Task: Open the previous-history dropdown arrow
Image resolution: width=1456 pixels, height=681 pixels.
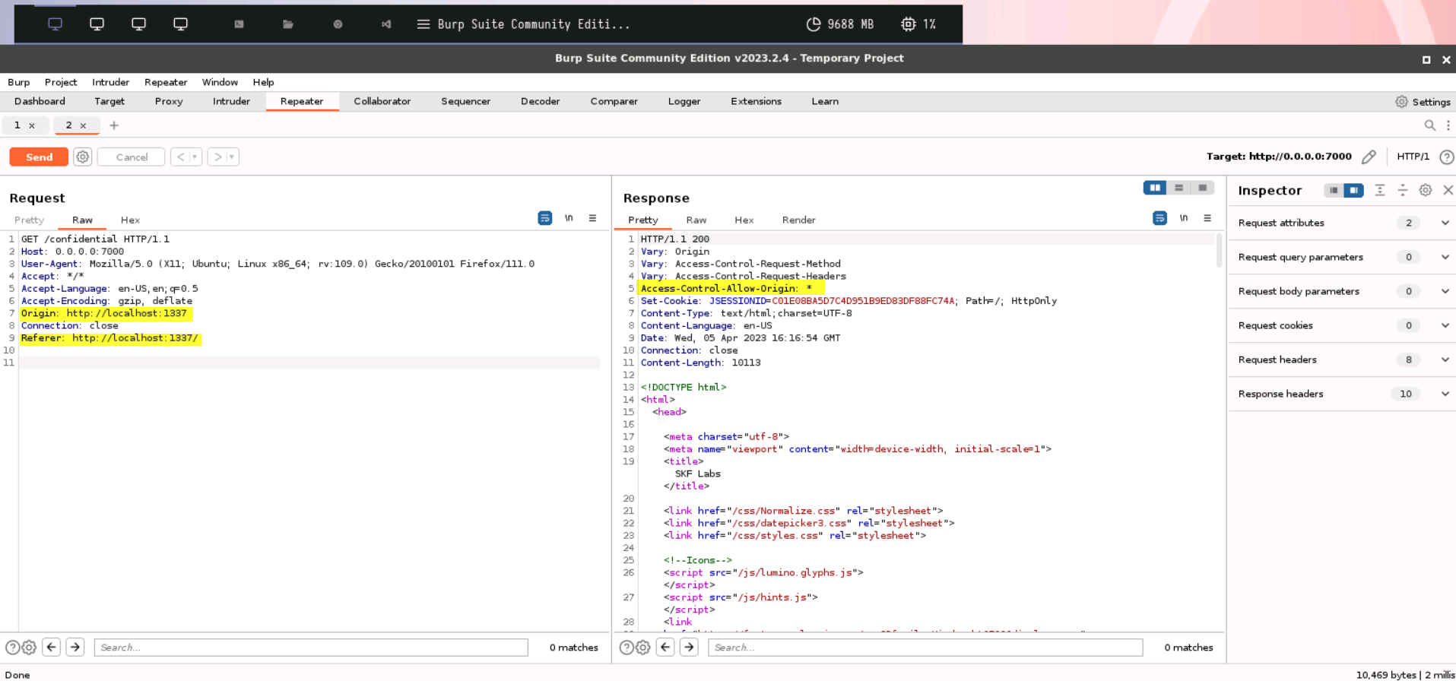Action: 195,157
